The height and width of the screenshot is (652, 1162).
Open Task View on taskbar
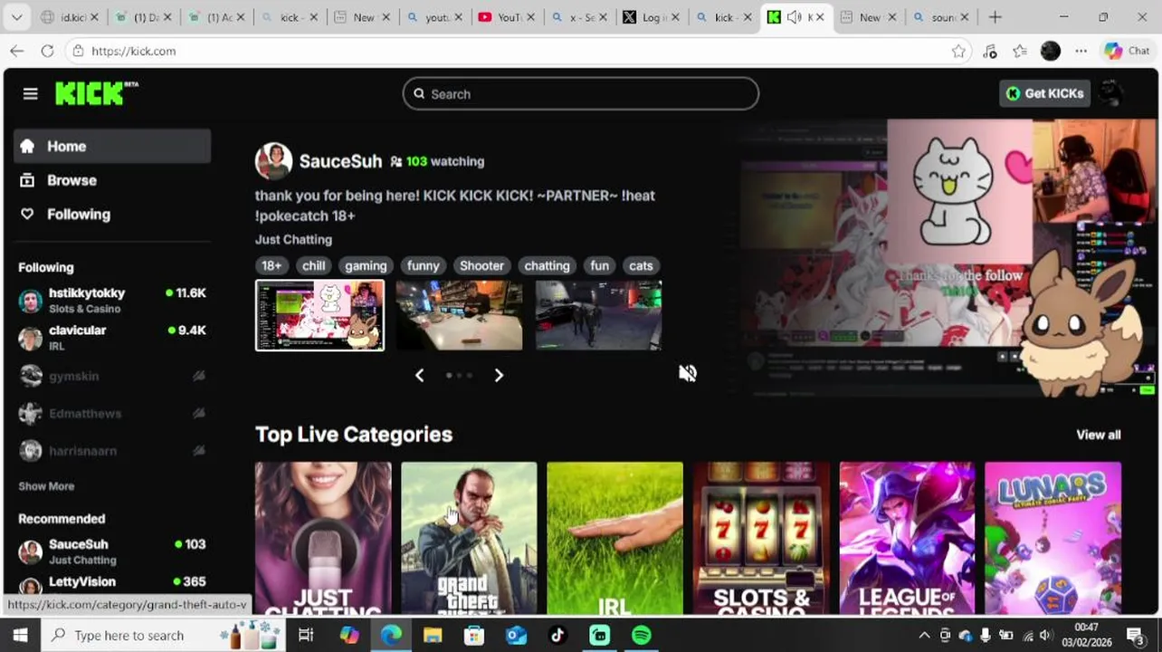tap(306, 635)
